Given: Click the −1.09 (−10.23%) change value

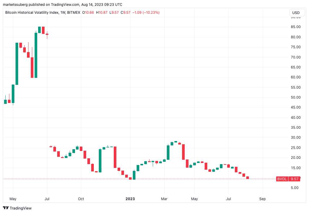Looking at the screenshot, I should point(146,13).
